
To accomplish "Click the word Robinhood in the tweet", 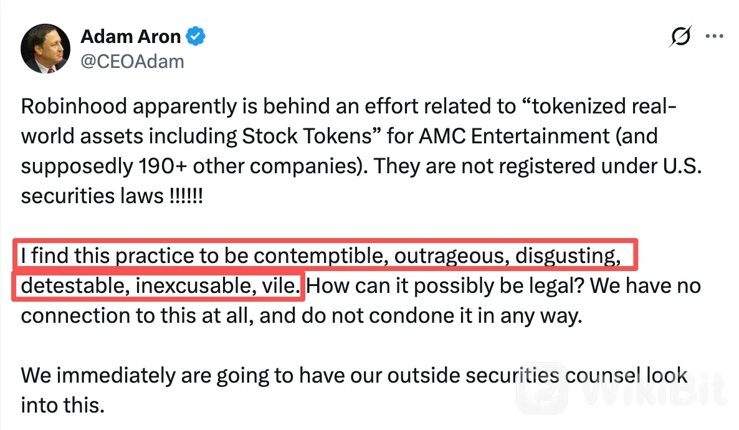I will (74, 106).
